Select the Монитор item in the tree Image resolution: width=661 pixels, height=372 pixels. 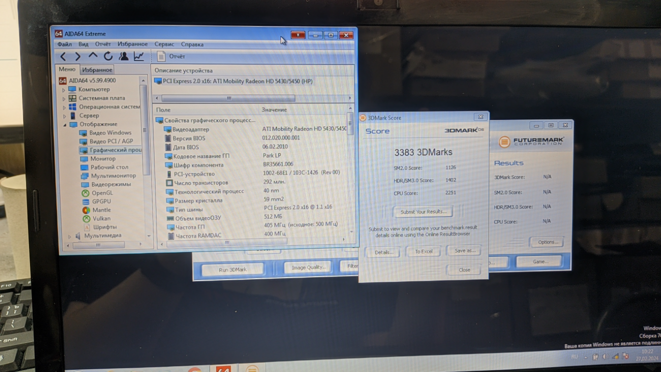(102, 158)
